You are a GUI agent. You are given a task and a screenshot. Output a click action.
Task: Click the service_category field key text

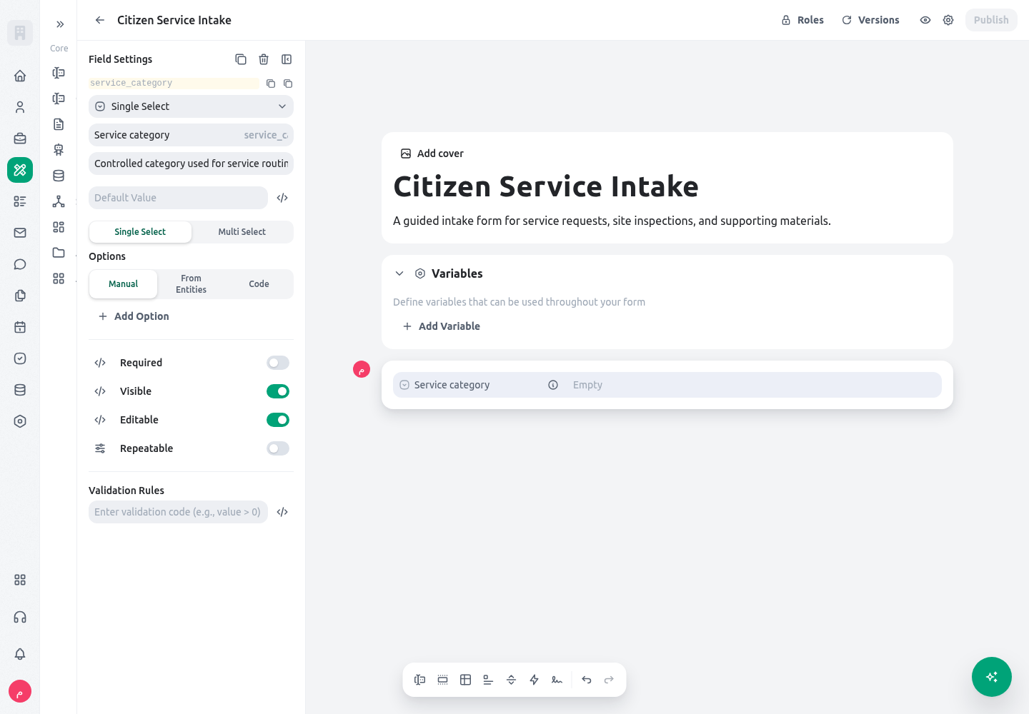pyautogui.click(x=131, y=84)
